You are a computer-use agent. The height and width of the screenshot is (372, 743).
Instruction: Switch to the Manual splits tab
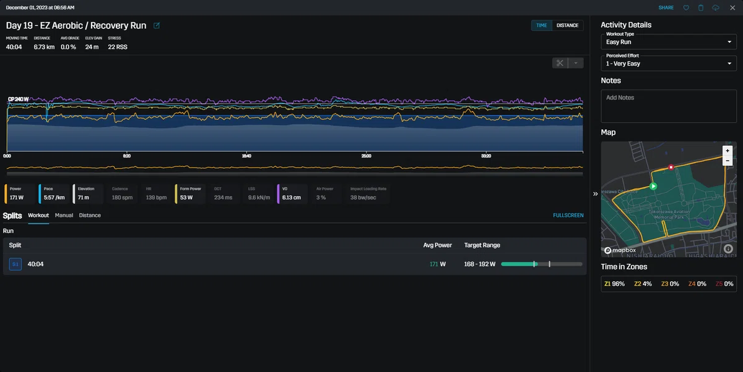64,215
